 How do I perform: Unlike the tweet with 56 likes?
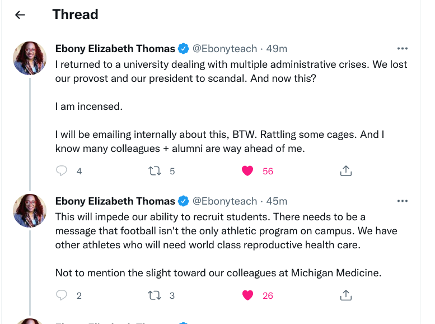(247, 171)
